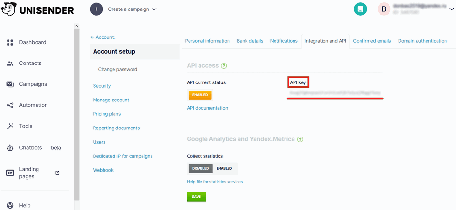Image resolution: width=456 pixels, height=210 pixels.
Task: Open Dedicated IP for campaigns link
Action: coord(123,156)
